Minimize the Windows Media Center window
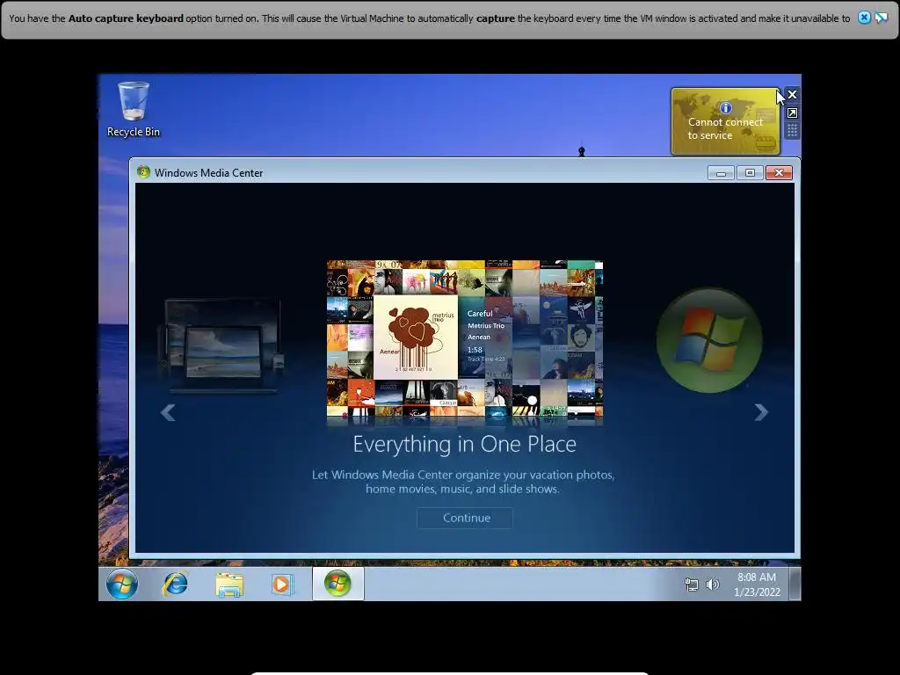 point(721,173)
